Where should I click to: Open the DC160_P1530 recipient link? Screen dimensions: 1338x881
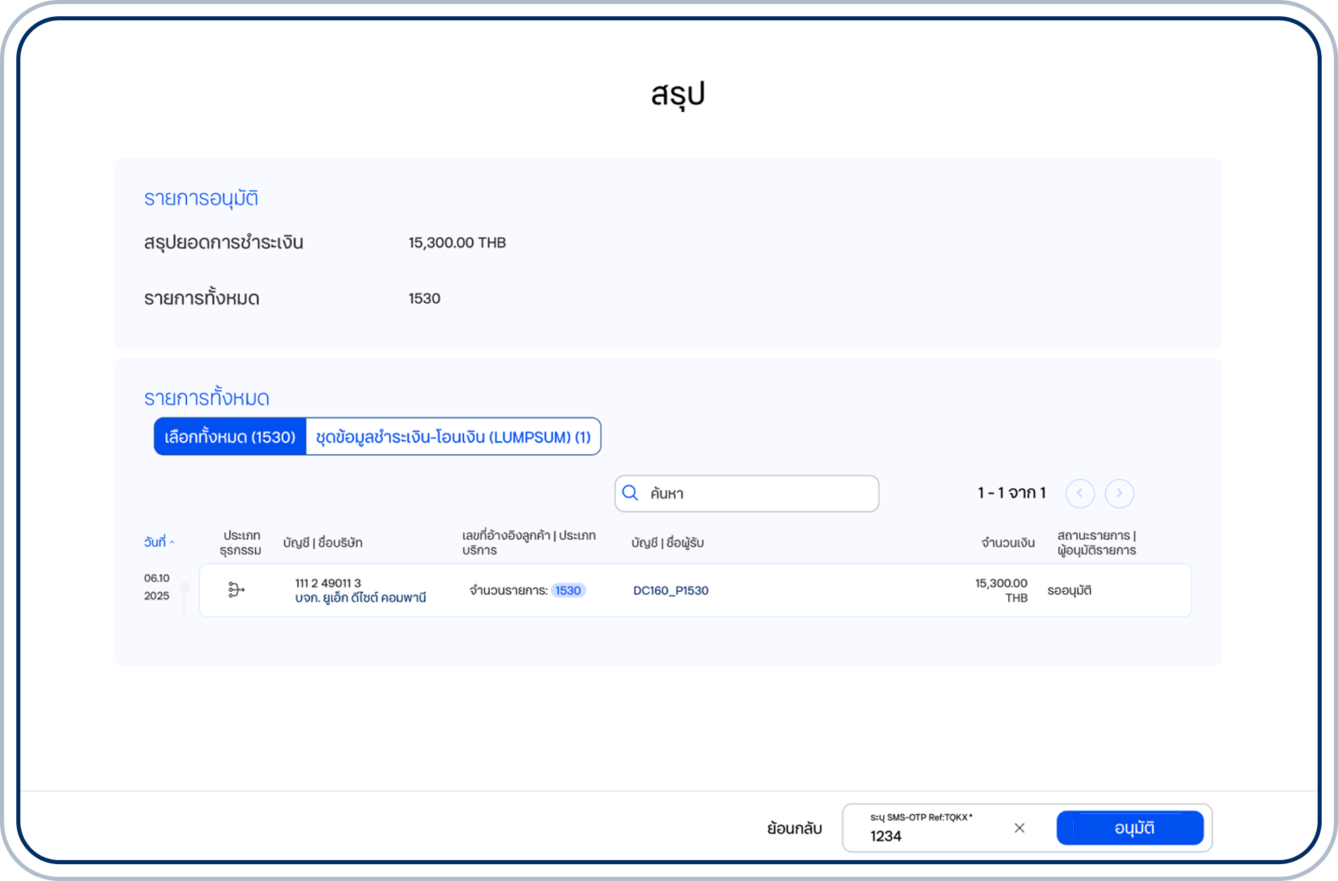coord(670,590)
